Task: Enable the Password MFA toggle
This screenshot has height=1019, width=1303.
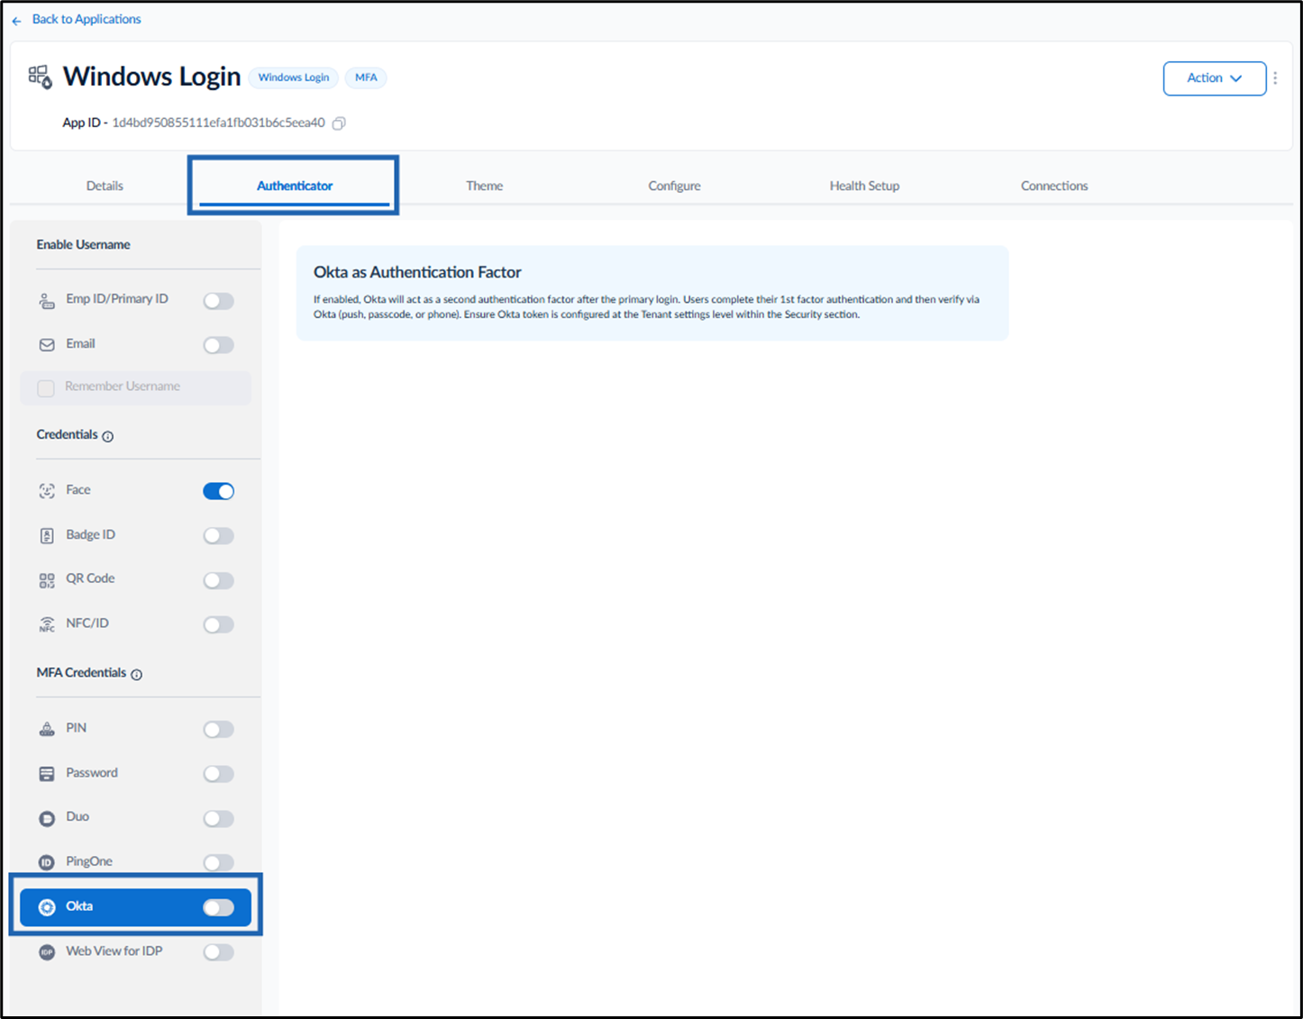Action: [x=218, y=774]
